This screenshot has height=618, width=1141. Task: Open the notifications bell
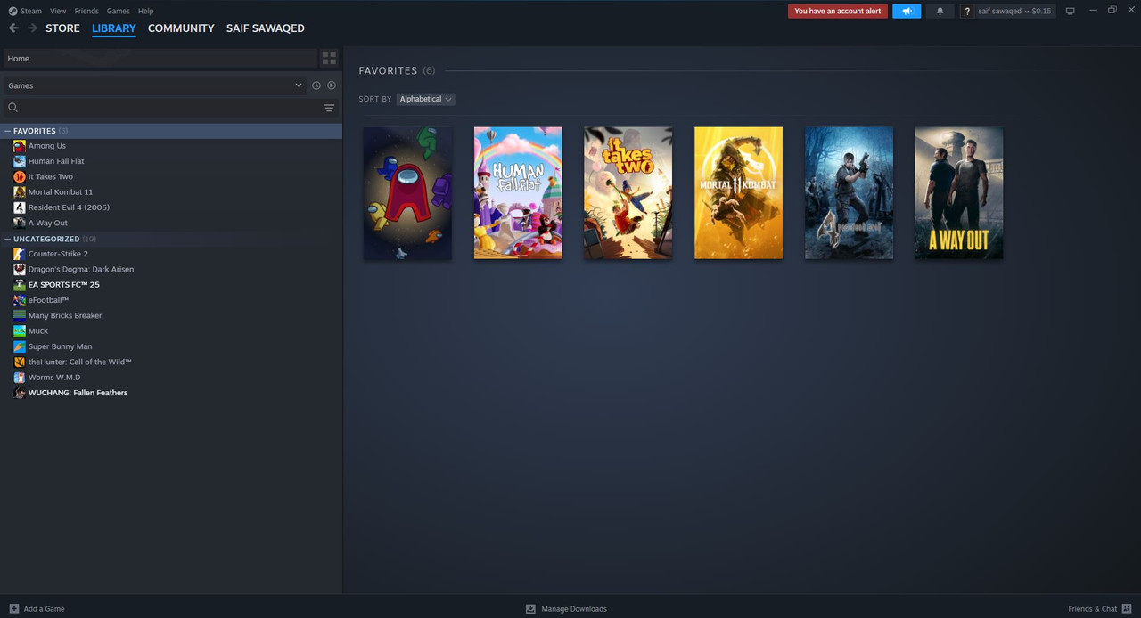point(940,11)
